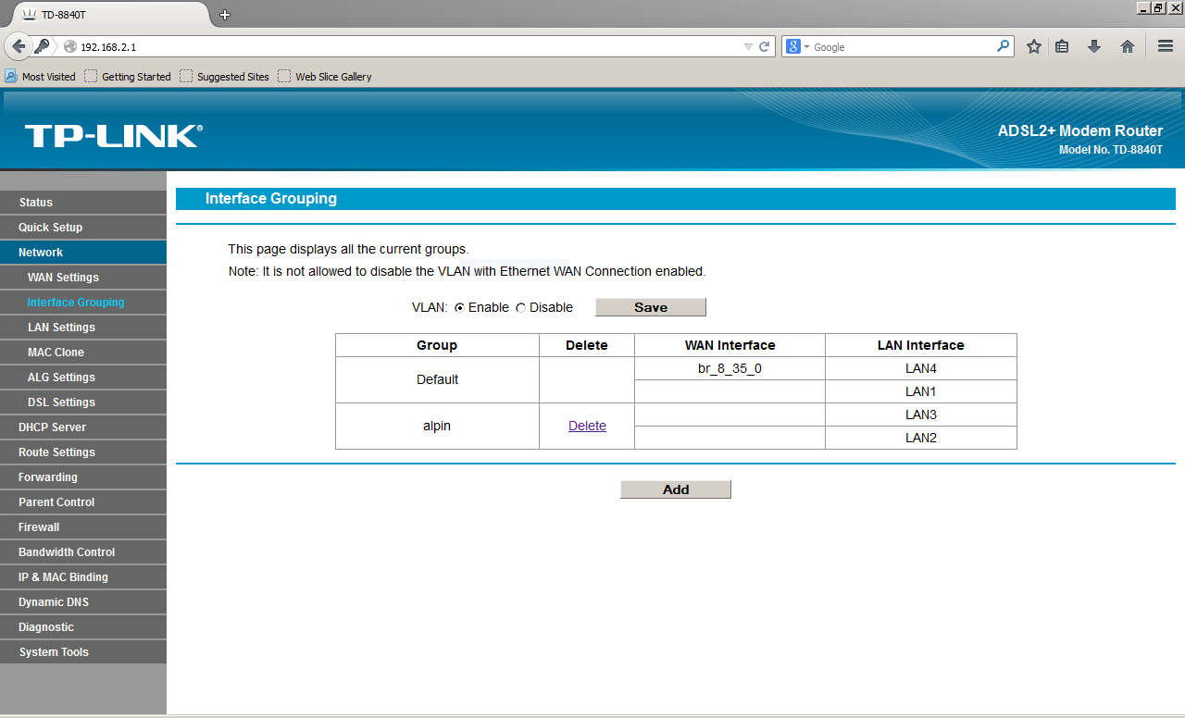Minimize the Firefox window
1185x718 pixels.
click(1143, 7)
